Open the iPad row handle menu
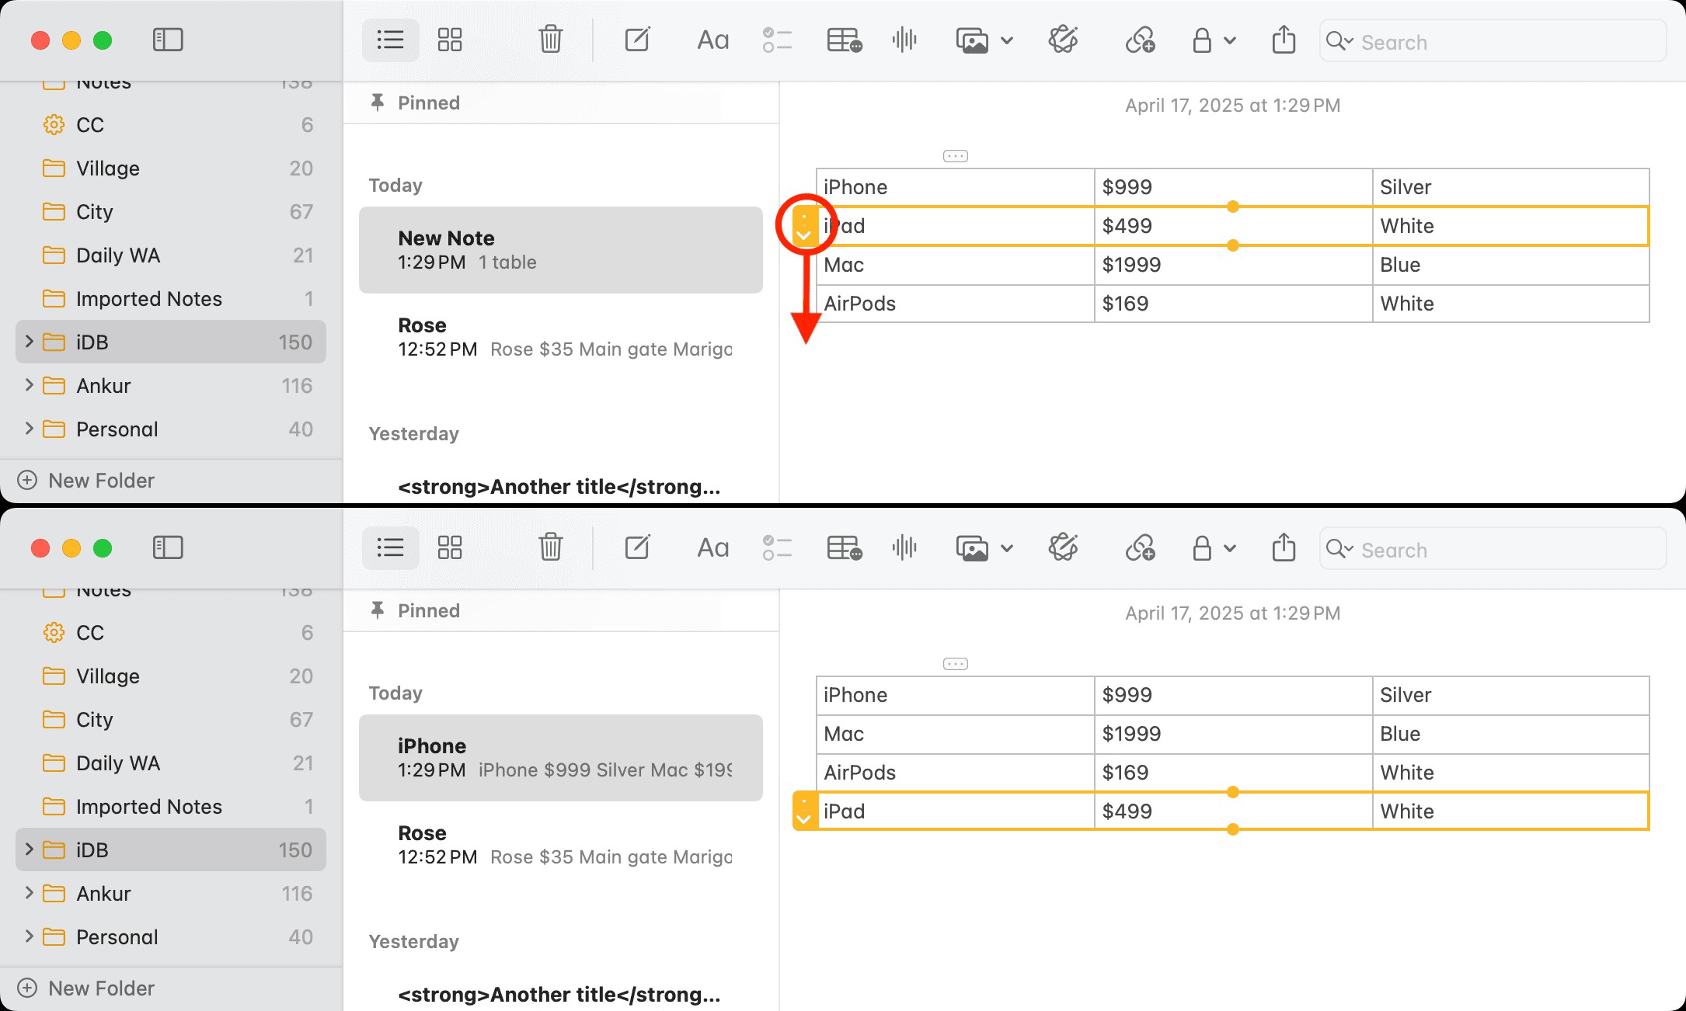The width and height of the screenshot is (1686, 1011). pos(805,226)
